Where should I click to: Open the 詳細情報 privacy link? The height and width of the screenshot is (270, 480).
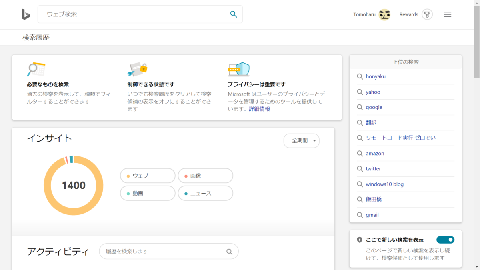[259, 109]
